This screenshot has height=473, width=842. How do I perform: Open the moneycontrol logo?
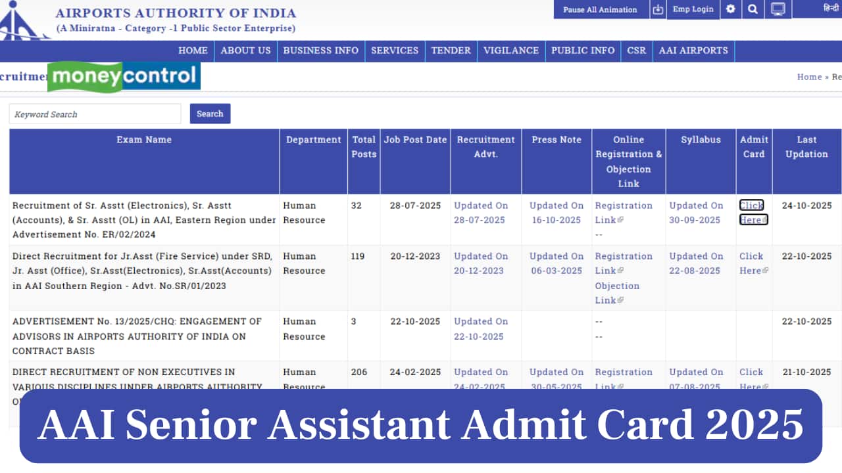click(124, 77)
